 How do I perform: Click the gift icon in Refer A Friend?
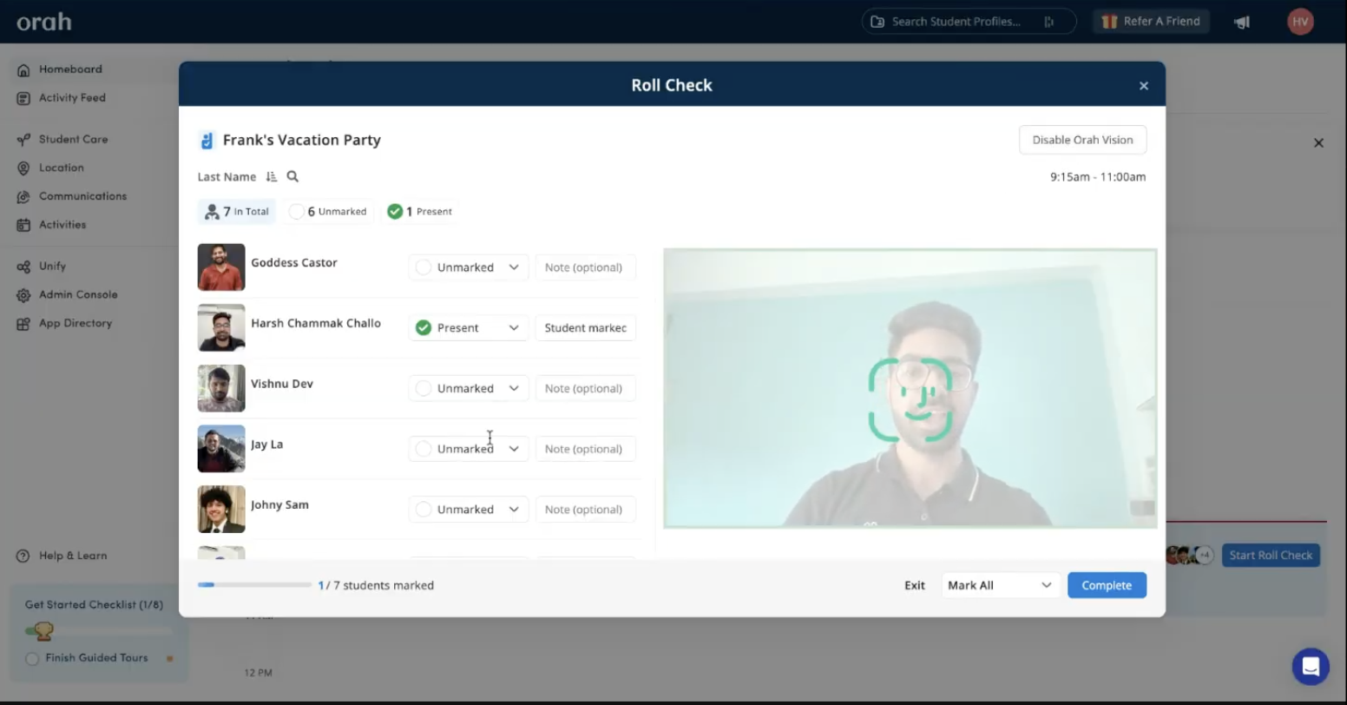pyautogui.click(x=1109, y=22)
